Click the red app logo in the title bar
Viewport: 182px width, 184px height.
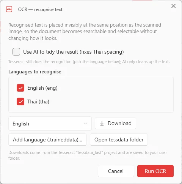pos(9,9)
